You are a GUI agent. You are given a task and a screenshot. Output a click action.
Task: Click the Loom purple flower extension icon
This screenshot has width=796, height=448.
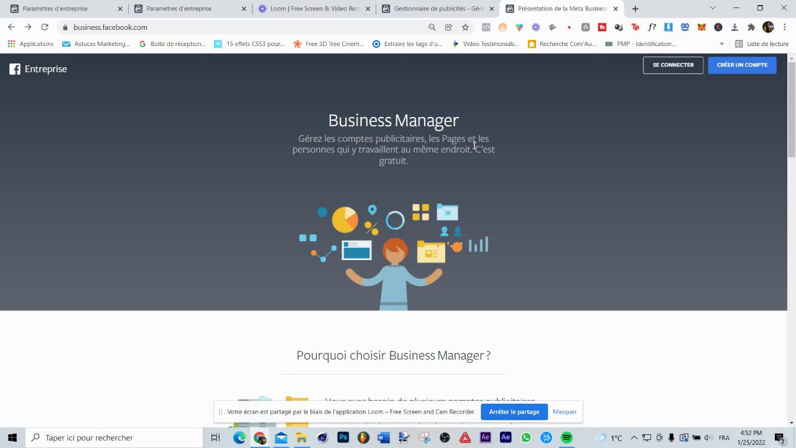[535, 27]
